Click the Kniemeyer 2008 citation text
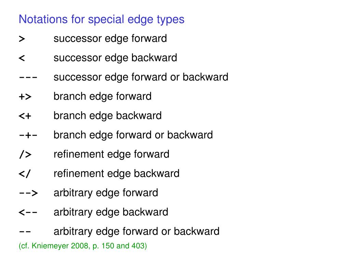The image size is (350, 263). [x=83, y=246]
